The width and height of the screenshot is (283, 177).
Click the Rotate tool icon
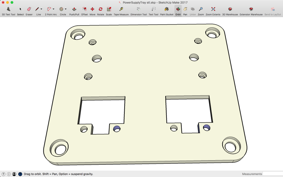[100, 9]
